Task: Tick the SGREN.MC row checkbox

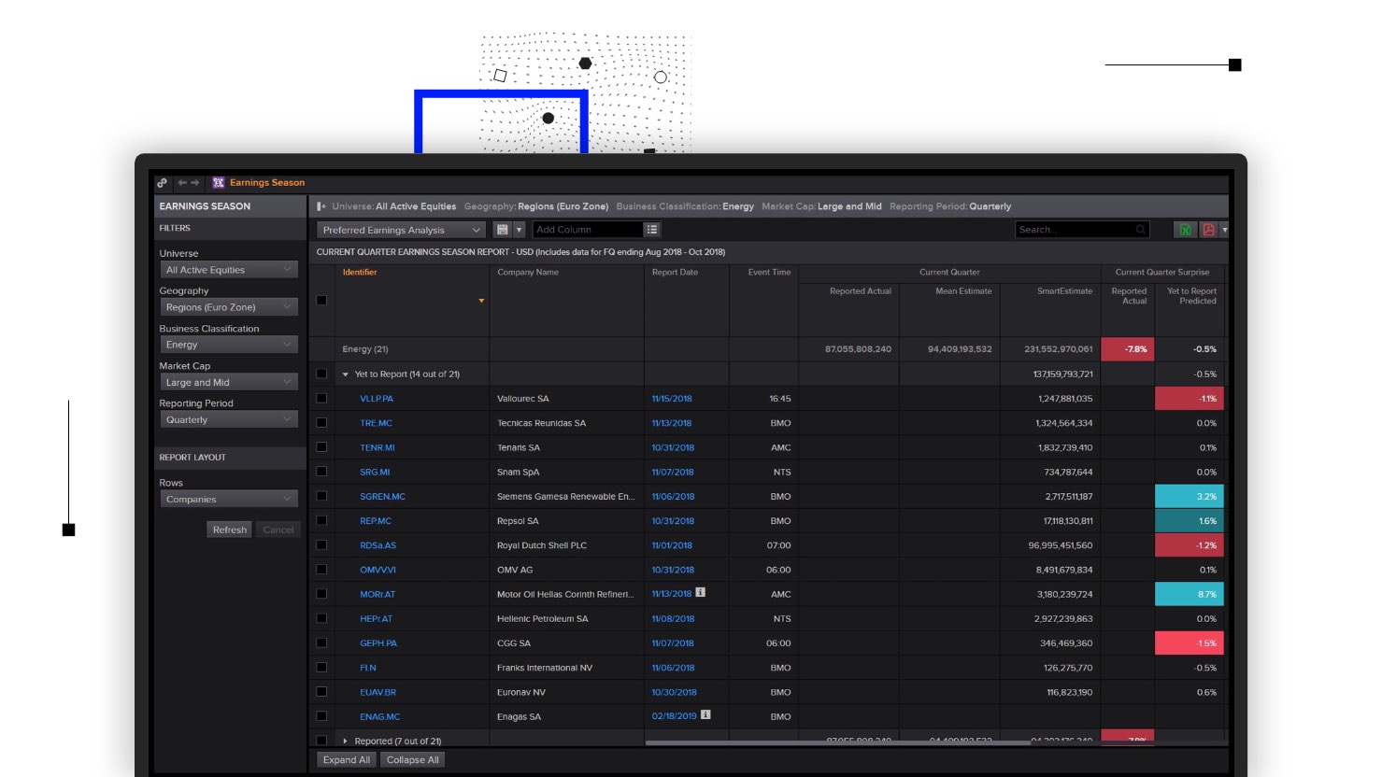Action: 321,496
